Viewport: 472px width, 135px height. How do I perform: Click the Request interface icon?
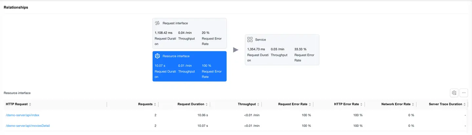(157, 23)
